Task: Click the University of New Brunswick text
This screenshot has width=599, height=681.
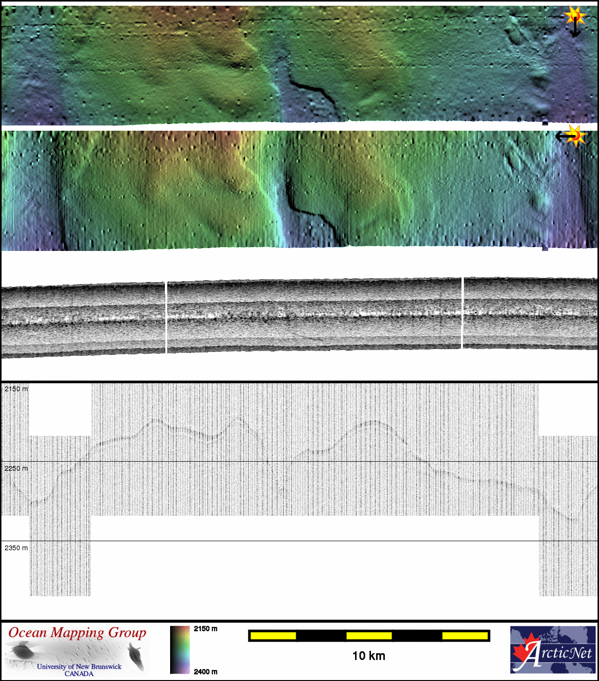Action: 79,666
